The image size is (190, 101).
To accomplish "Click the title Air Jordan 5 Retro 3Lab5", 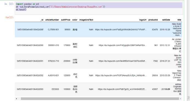I will point(177,45).
